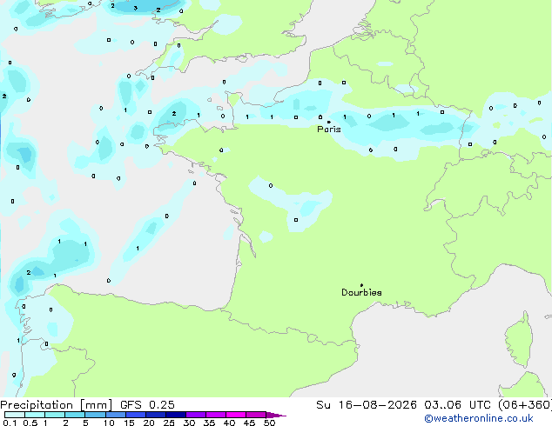Select the 30–35 mm purple legend swatch
This screenshot has height=426, width=552.
196,415
